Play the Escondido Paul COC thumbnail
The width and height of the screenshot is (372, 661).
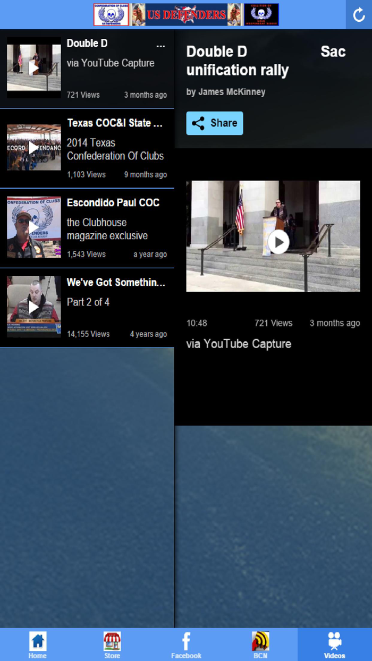34,227
